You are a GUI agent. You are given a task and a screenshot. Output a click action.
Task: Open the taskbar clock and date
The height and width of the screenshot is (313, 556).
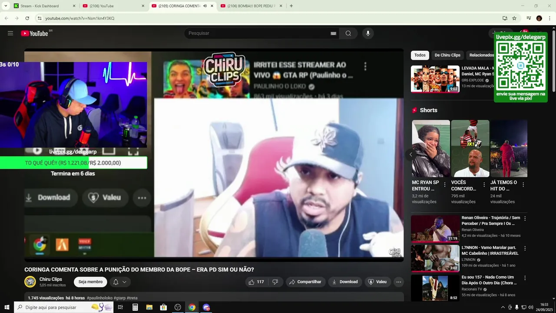point(544,307)
